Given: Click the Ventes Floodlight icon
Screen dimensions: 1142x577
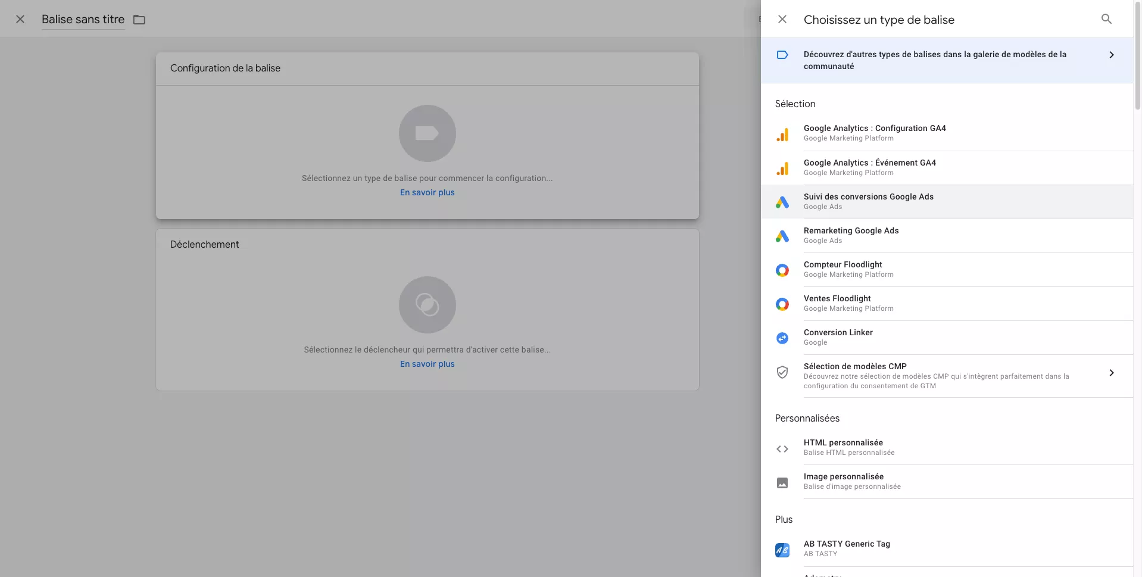Looking at the screenshot, I should tap(783, 304).
